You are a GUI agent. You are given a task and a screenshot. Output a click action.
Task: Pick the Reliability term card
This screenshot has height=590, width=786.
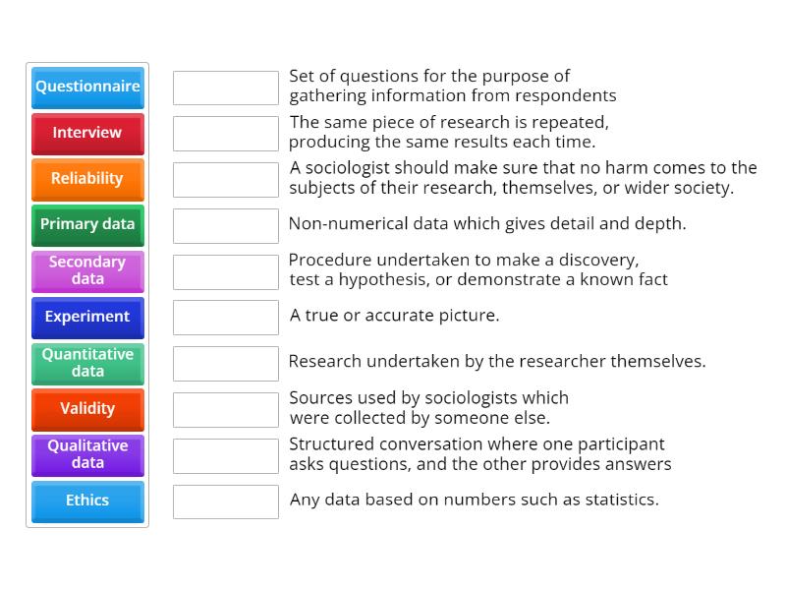click(87, 179)
